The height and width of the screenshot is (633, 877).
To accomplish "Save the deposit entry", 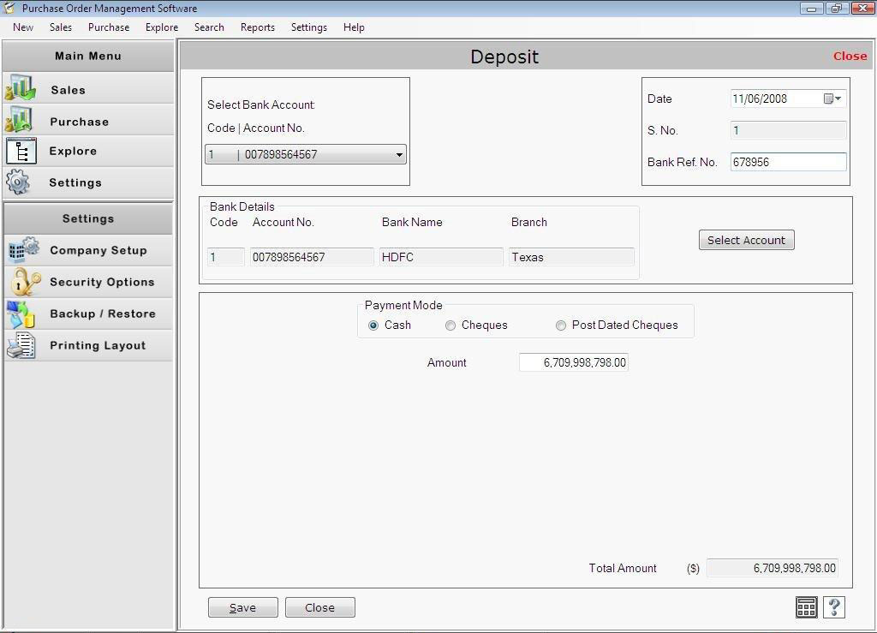I will click(x=242, y=606).
